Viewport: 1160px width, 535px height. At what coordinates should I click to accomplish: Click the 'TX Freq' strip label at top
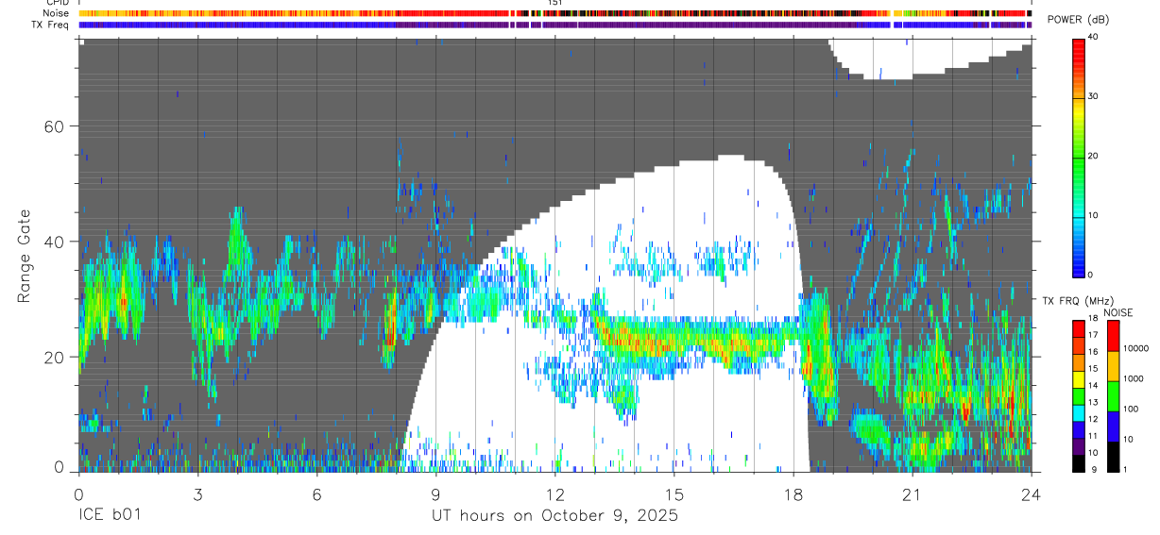(52, 24)
